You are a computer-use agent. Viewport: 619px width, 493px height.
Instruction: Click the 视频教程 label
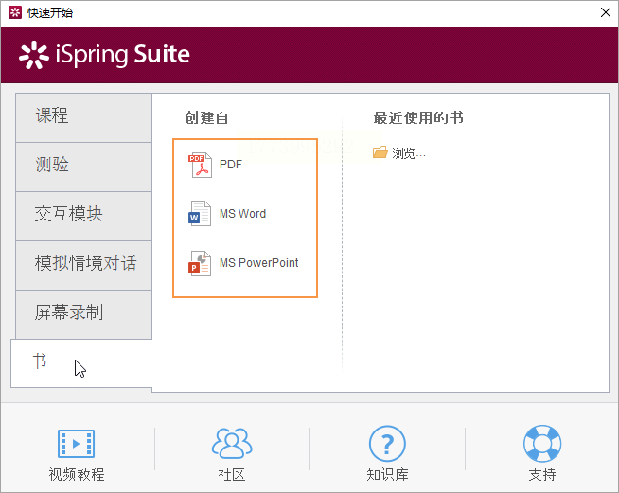[77, 475]
